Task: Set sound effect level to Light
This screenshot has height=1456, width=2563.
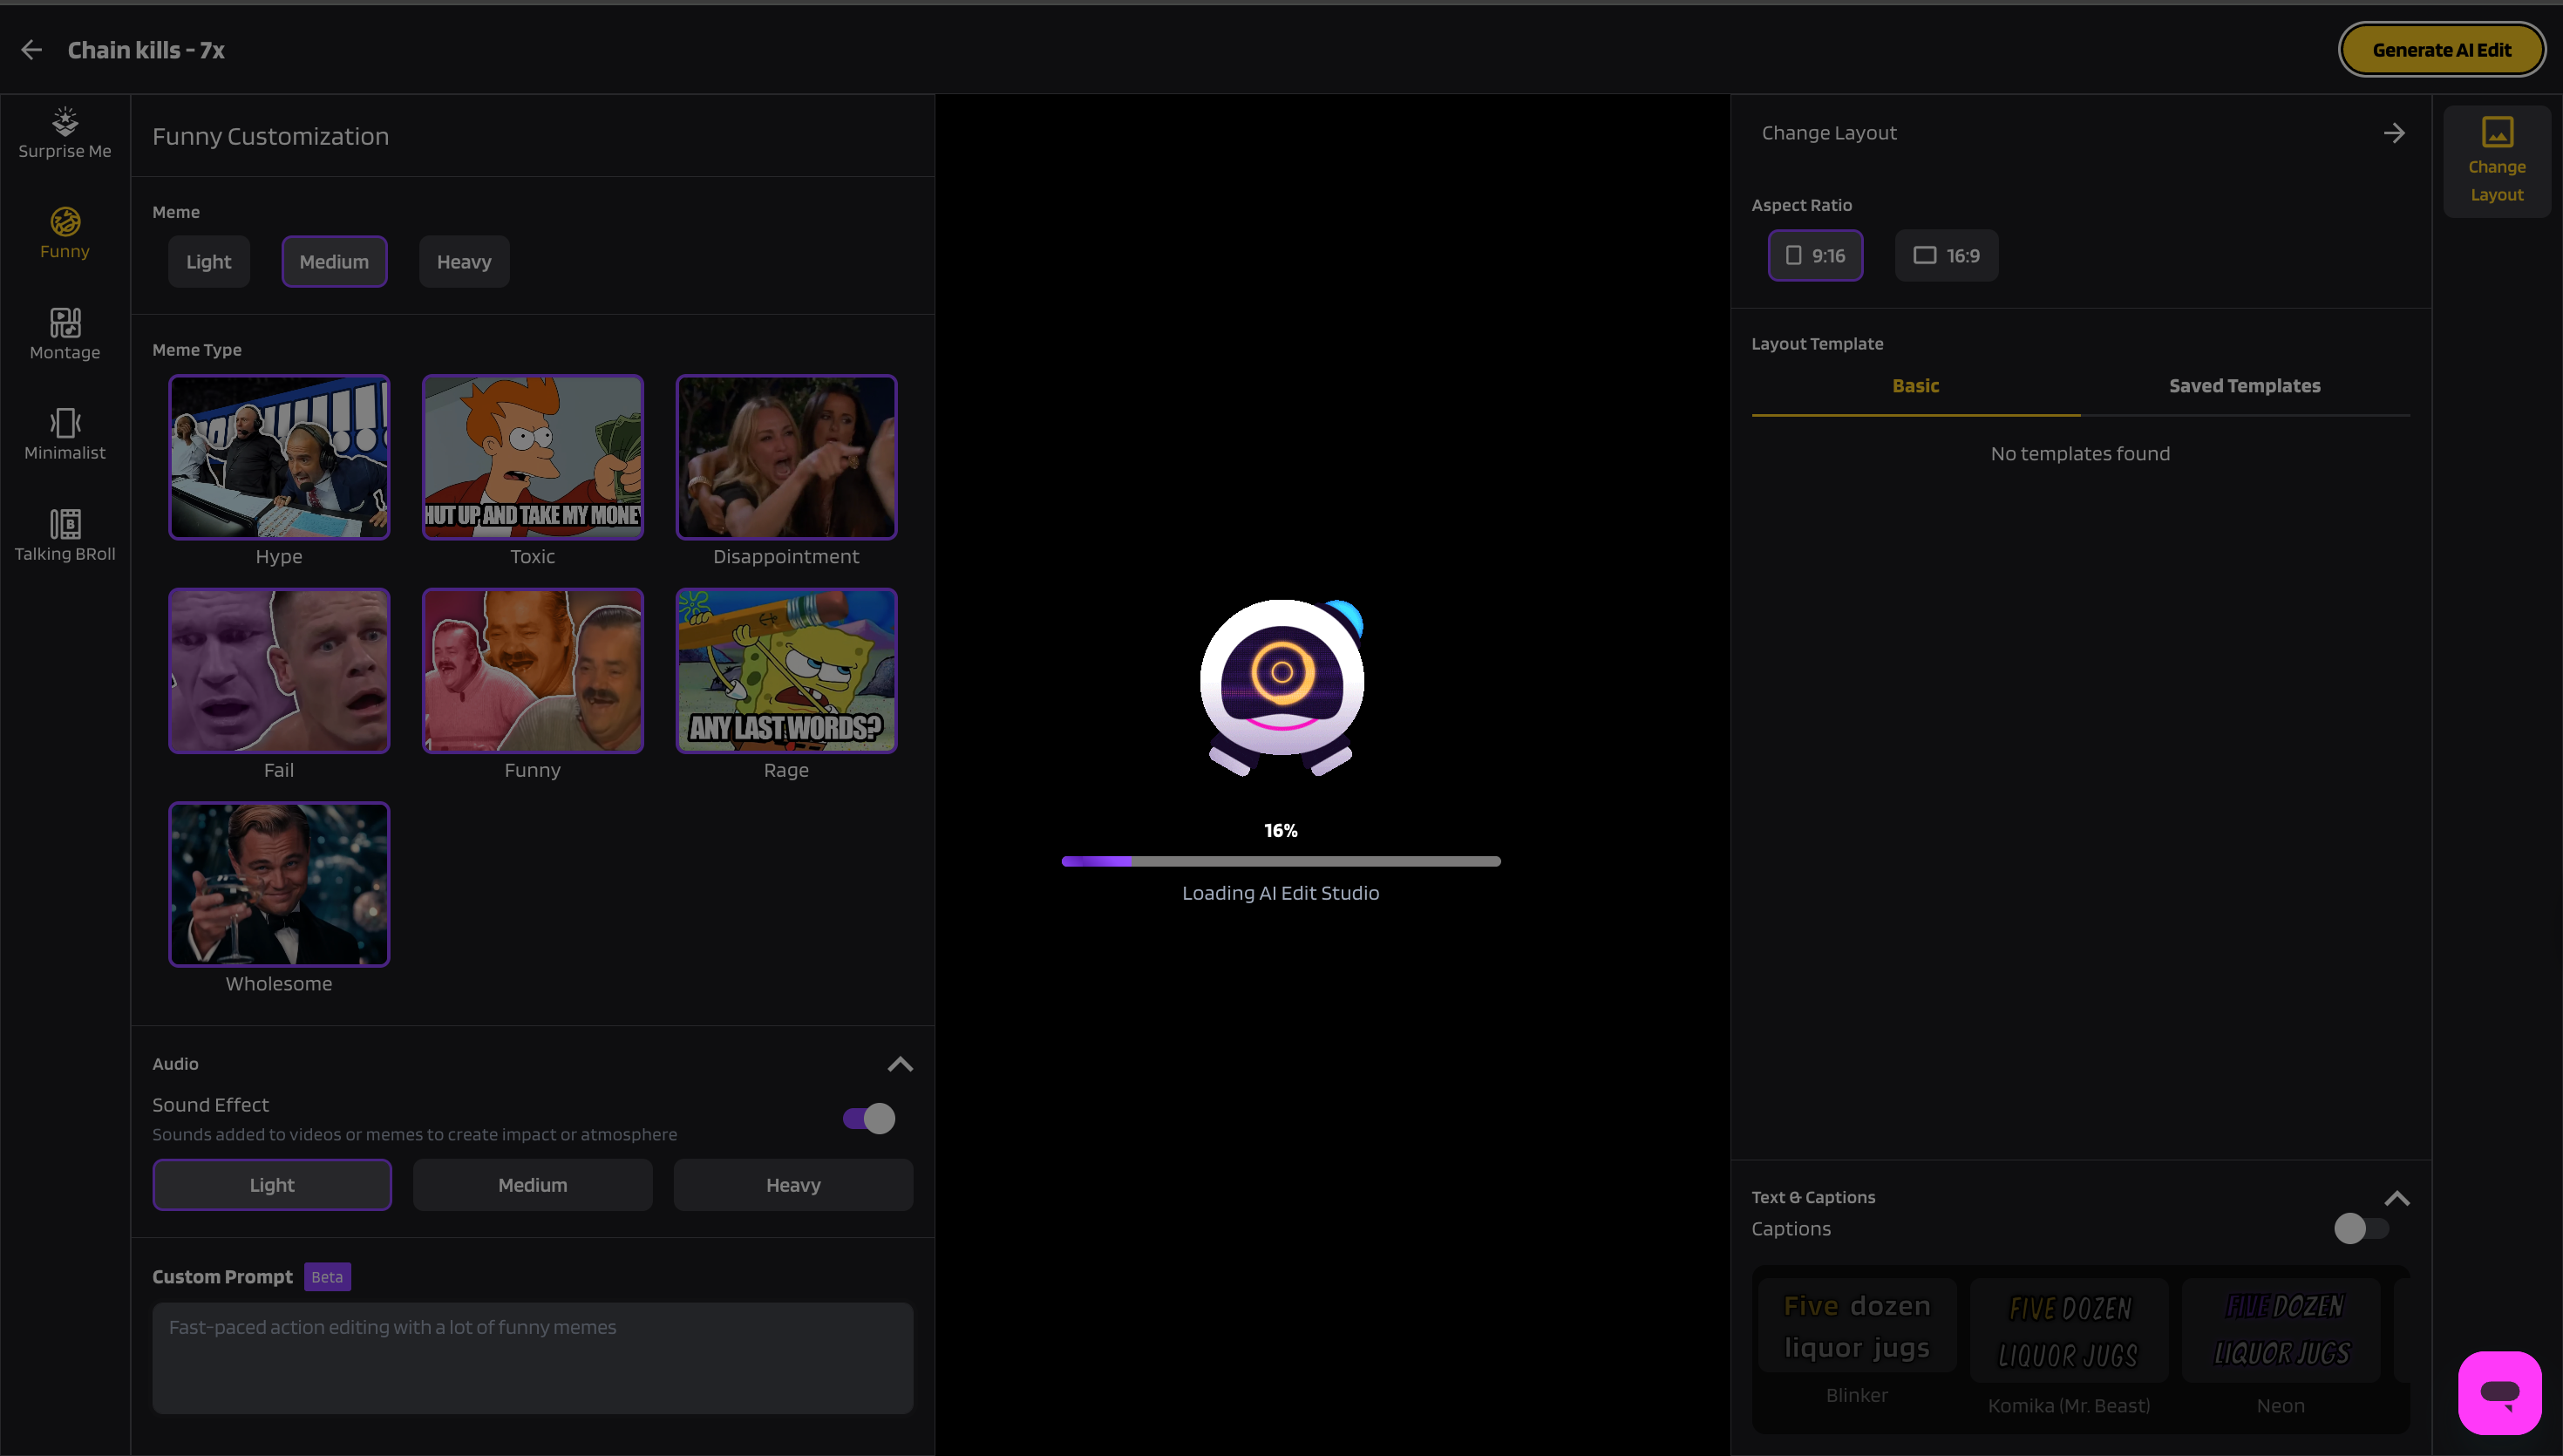Action: click(x=272, y=1185)
